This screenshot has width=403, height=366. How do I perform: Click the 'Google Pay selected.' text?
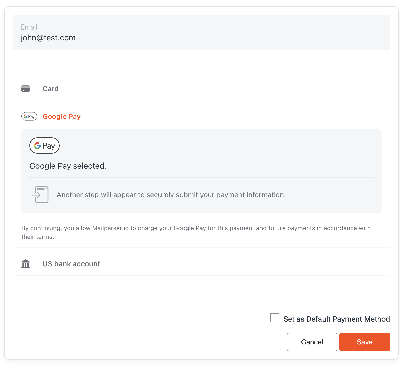(x=68, y=166)
